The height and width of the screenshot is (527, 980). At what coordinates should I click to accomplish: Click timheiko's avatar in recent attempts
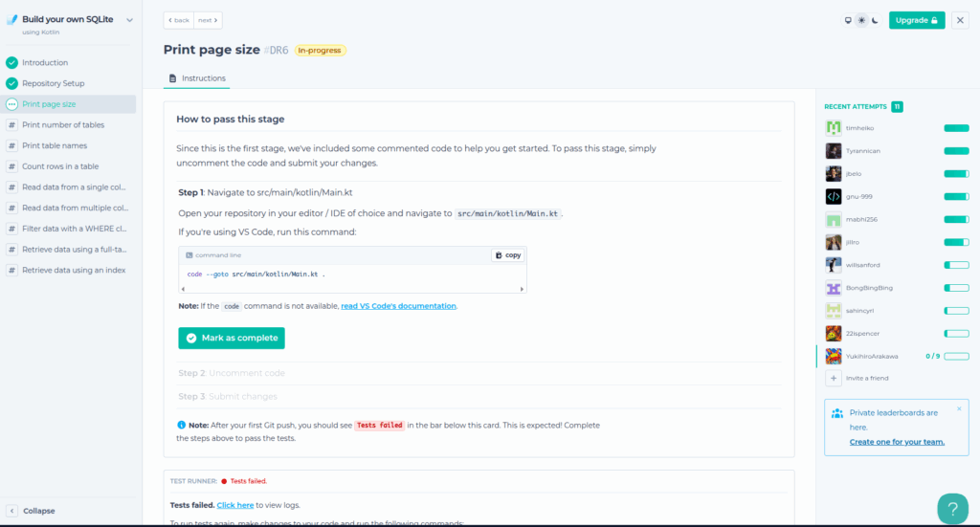tap(834, 128)
